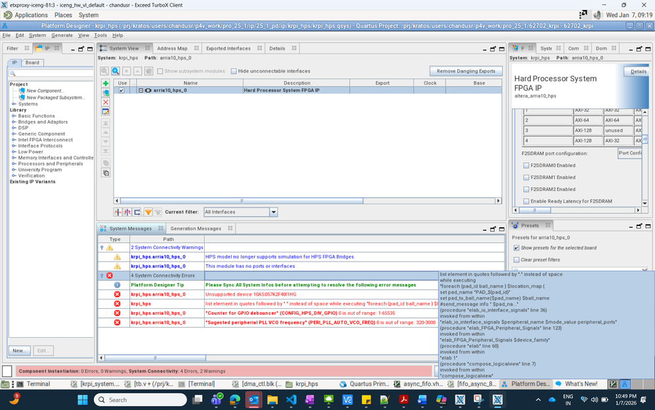Open Visual Studio Code from Windows taskbar

point(291,399)
